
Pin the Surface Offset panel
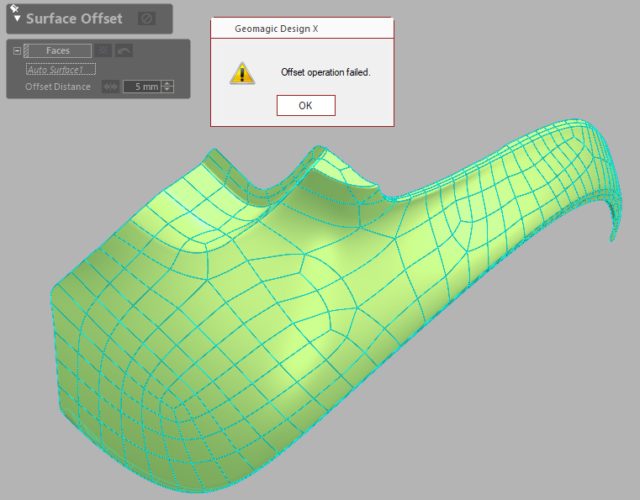pyautogui.click(x=14, y=8)
